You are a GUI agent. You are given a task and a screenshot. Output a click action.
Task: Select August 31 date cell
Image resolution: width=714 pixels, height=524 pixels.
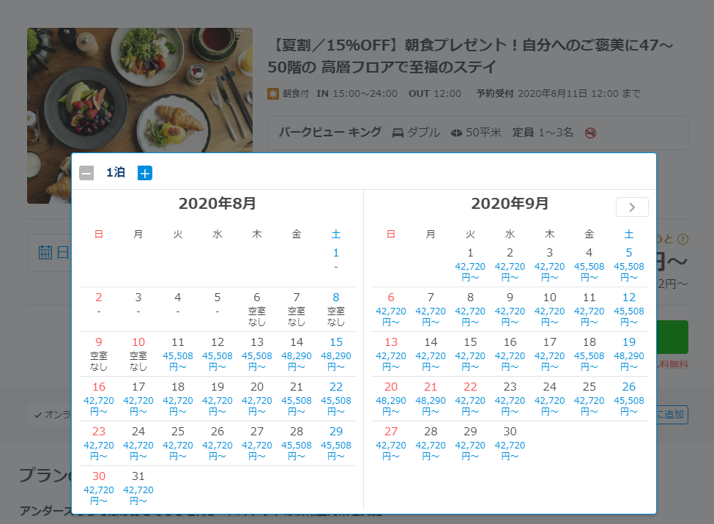(138, 488)
